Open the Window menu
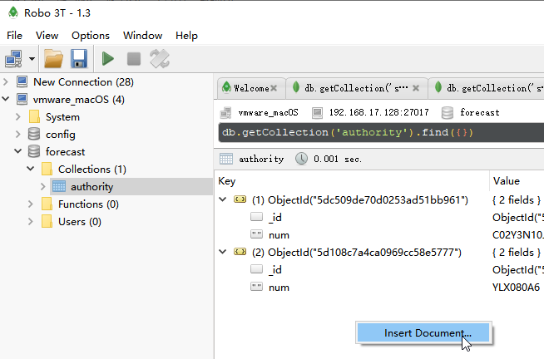The height and width of the screenshot is (359, 544). click(x=142, y=36)
